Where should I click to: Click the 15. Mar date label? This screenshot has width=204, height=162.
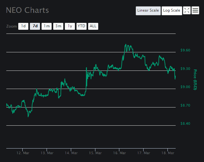pos(95,153)
